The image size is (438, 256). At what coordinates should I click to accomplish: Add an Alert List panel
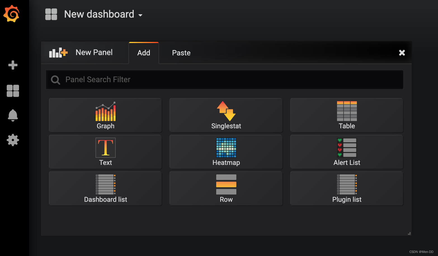[347, 152]
